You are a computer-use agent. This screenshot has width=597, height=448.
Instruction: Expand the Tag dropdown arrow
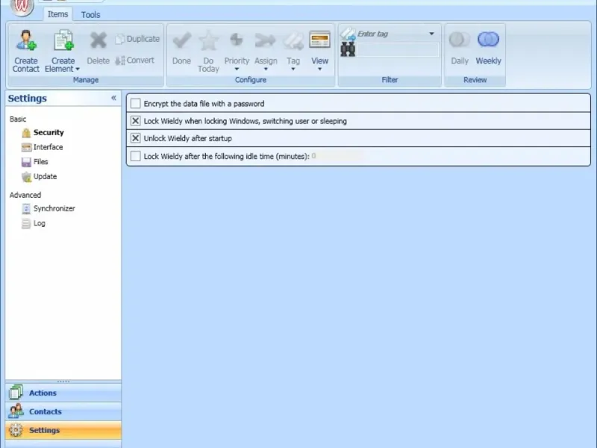(293, 69)
